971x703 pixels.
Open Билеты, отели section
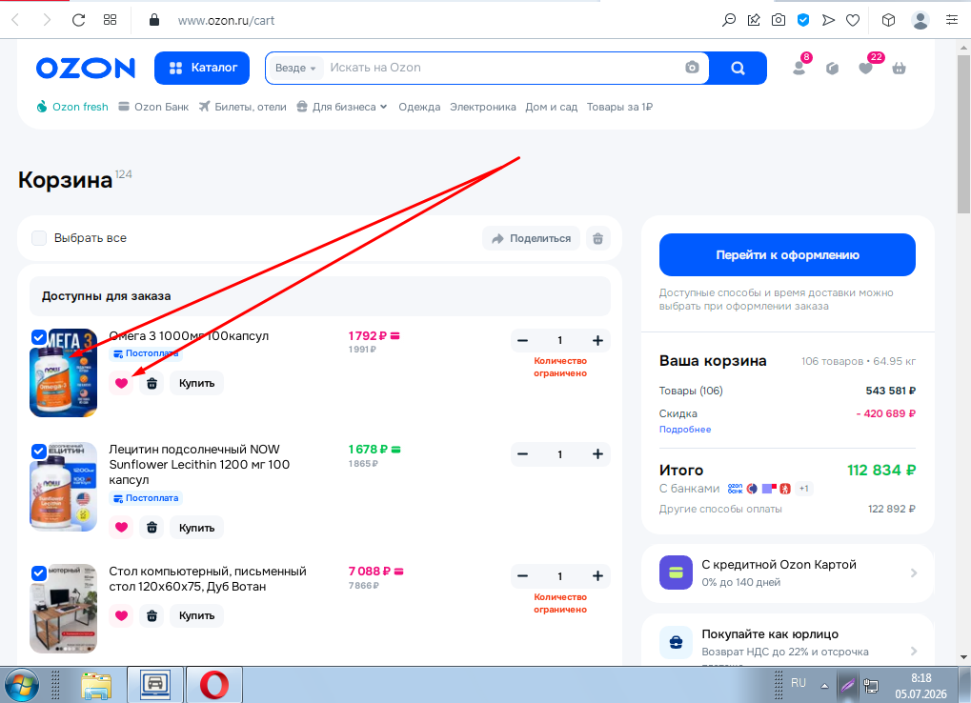coord(243,107)
